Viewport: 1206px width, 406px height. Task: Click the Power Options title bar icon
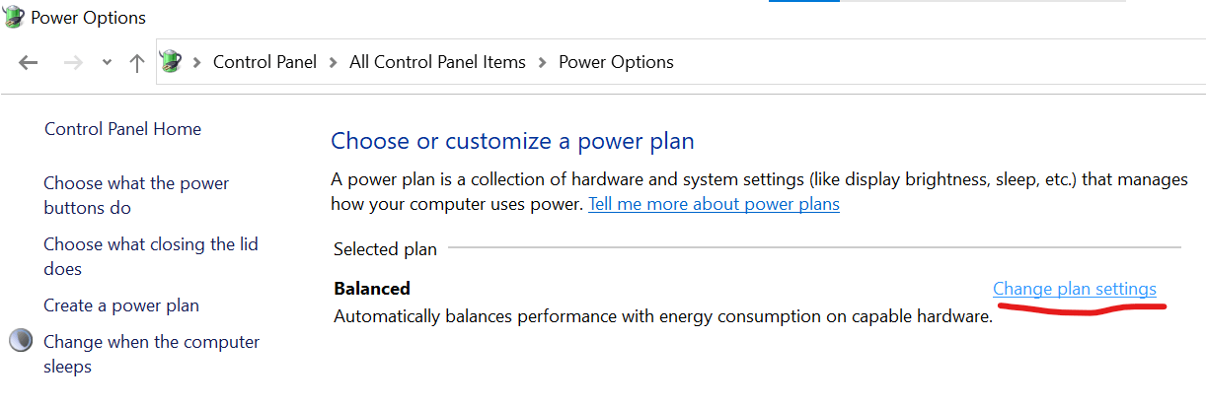click(x=15, y=17)
